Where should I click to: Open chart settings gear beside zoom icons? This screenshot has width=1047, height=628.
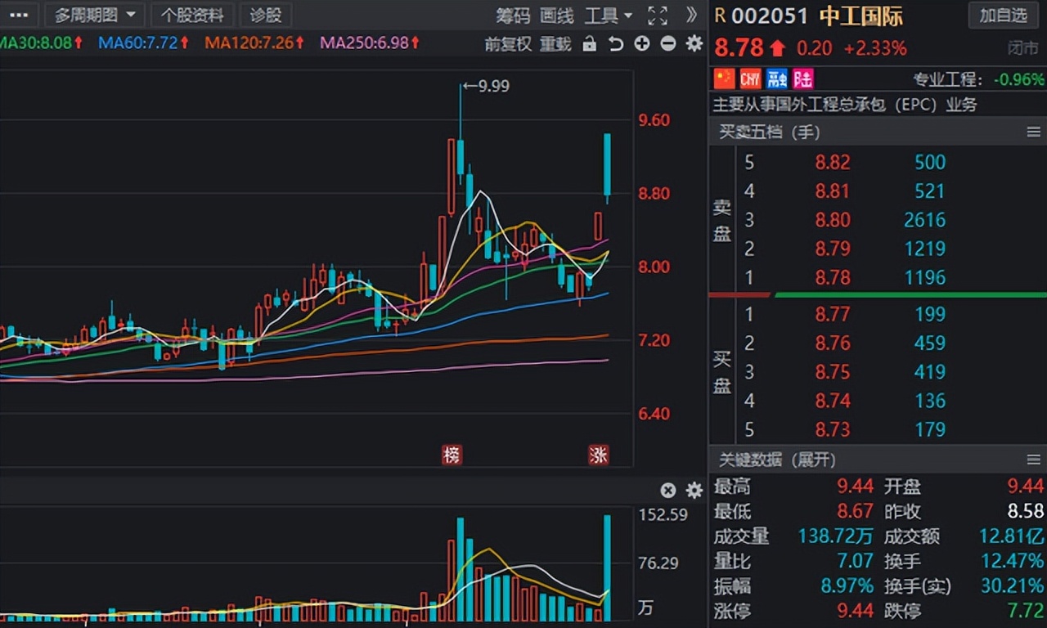[x=694, y=44]
